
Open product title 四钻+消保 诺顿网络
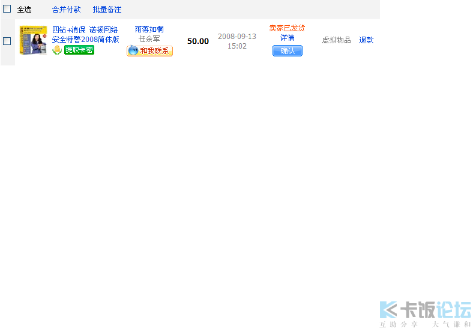(x=85, y=29)
